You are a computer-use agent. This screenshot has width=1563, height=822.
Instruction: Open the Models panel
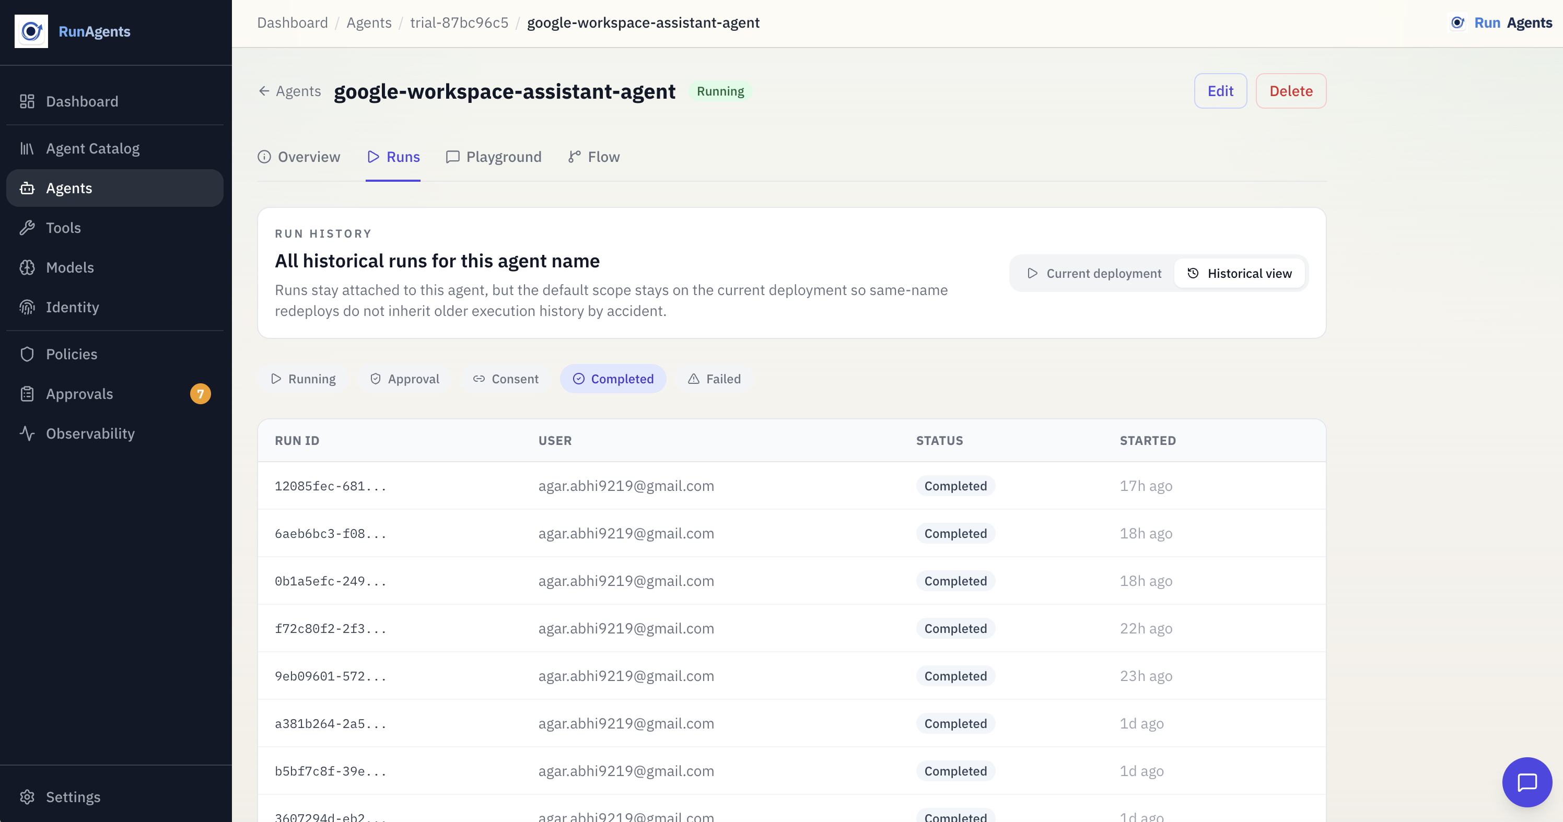[70, 267]
